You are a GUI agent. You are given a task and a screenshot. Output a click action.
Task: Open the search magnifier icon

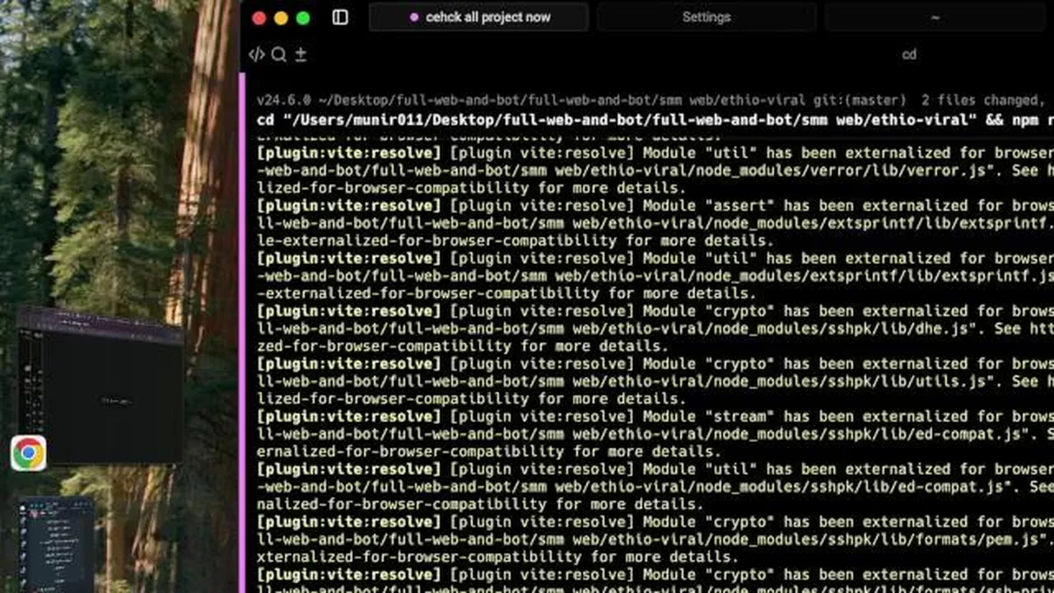point(279,54)
